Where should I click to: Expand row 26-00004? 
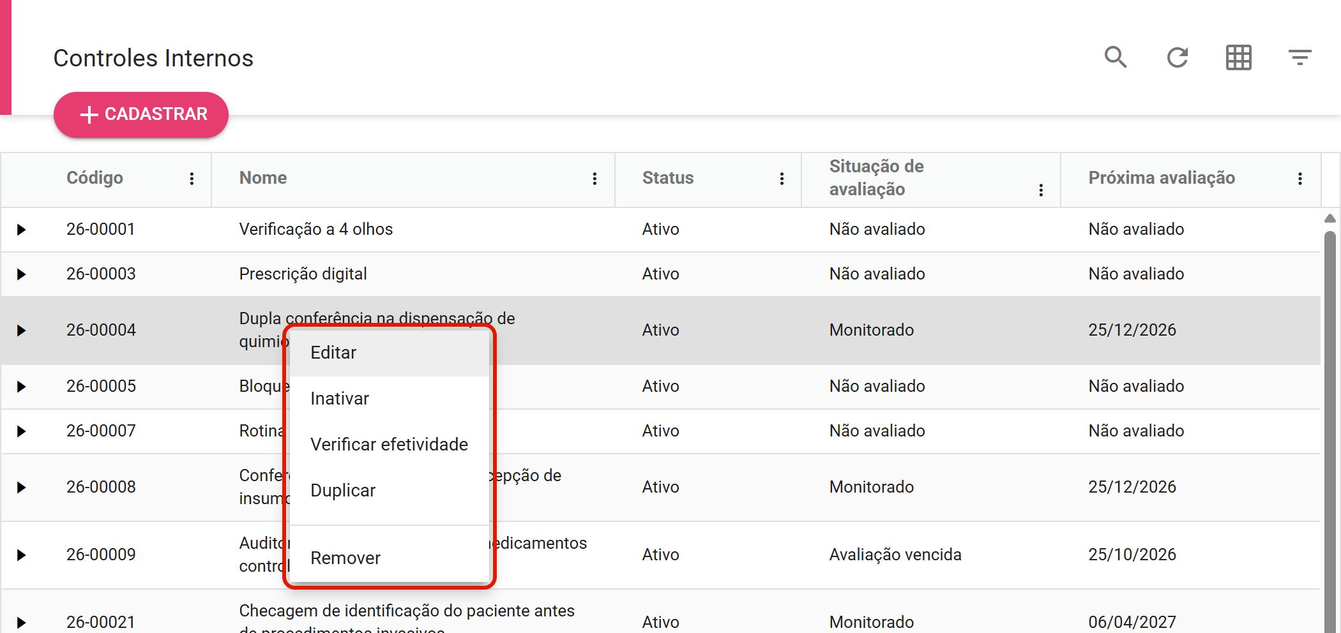click(22, 331)
